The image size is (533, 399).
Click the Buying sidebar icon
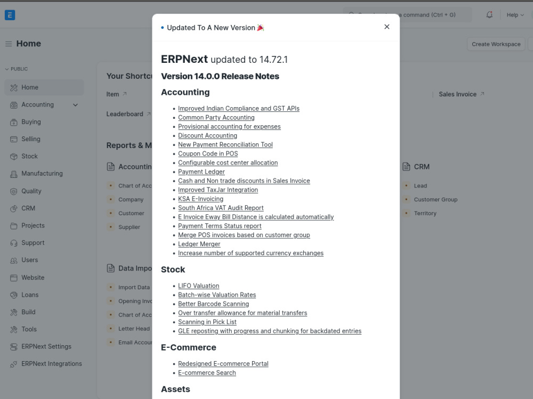14,122
